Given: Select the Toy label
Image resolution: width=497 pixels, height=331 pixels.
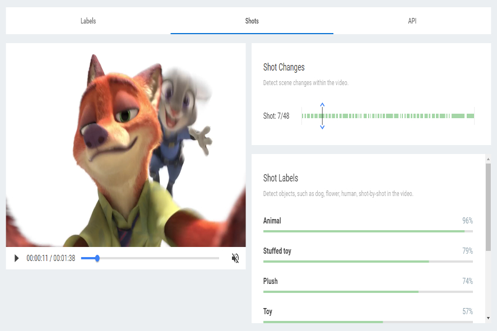Looking at the screenshot, I should [x=268, y=311].
